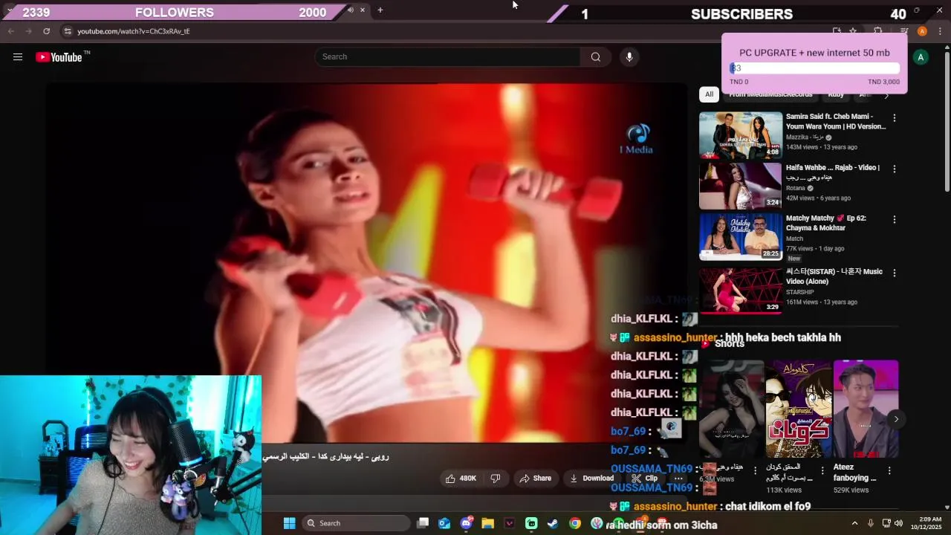View site information icon in address bar
Viewport: 951px width, 535px height.
68,31
